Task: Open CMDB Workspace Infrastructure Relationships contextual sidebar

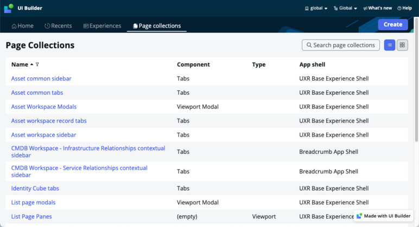Action: (88, 152)
